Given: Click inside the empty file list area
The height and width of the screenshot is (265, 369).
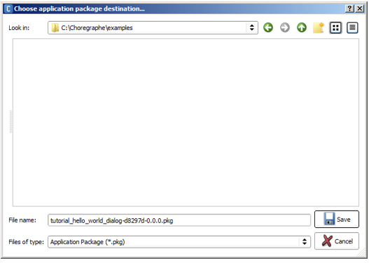Looking at the screenshot, I should click(x=186, y=122).
